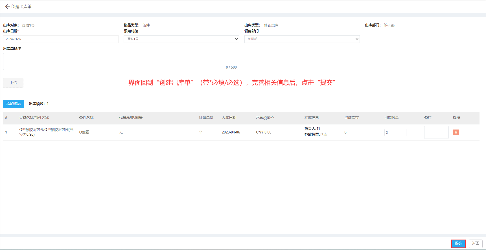
Task: Click the CNY 0.00 price cell
Action: (264, 132)
